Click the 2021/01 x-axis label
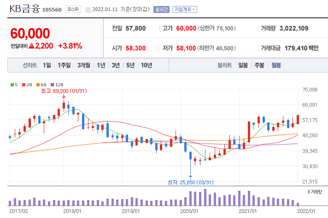 click(248, 211)
